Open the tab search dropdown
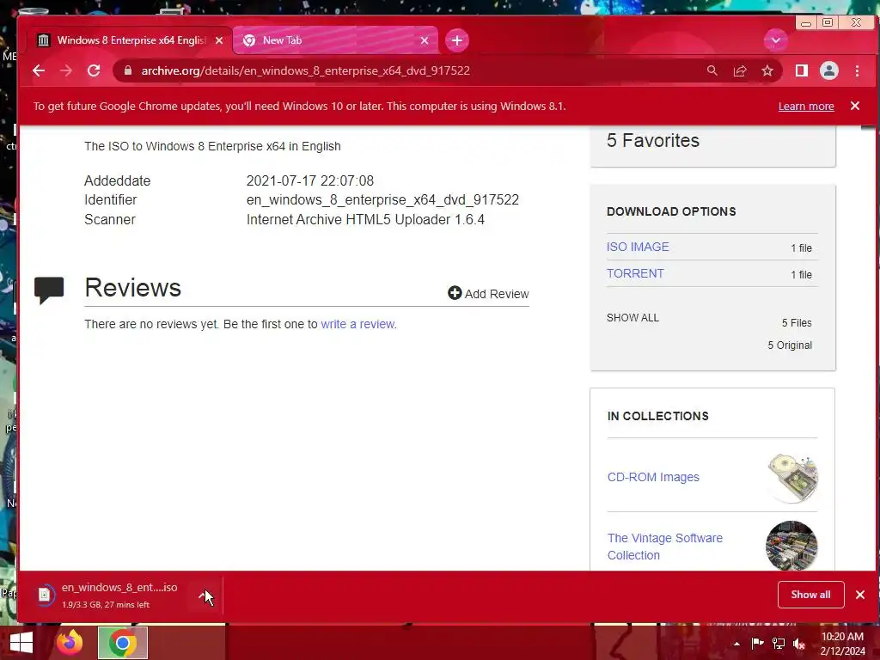The width and height of the screenshot is (880, 660). click(x=776, y=40)
